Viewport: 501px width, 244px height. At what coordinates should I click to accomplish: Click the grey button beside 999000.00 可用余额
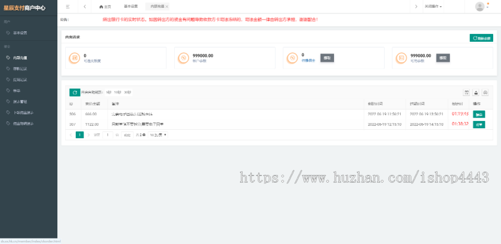[x=443, y=58]
